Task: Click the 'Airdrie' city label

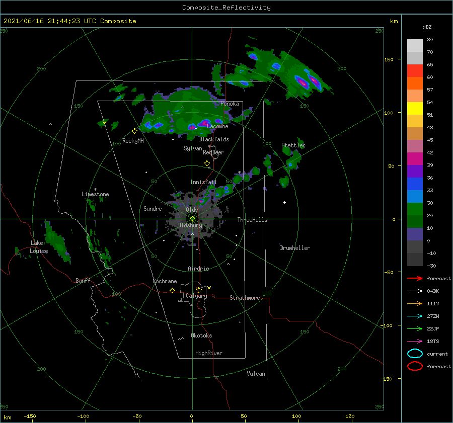Action: [x=198, y=269]
